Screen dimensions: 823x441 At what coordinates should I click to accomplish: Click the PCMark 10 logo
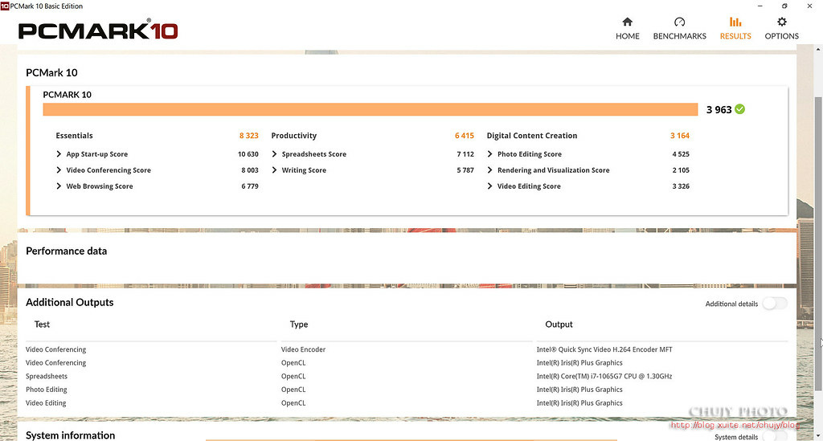[97, 30]
